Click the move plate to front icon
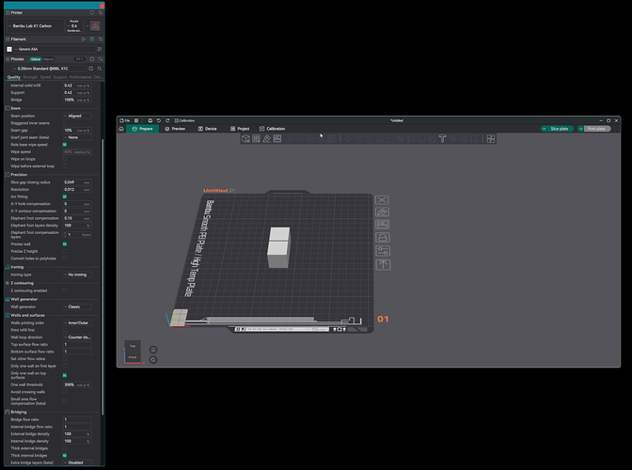This screenshot has width=632, height=470. (x=383, y=264)
